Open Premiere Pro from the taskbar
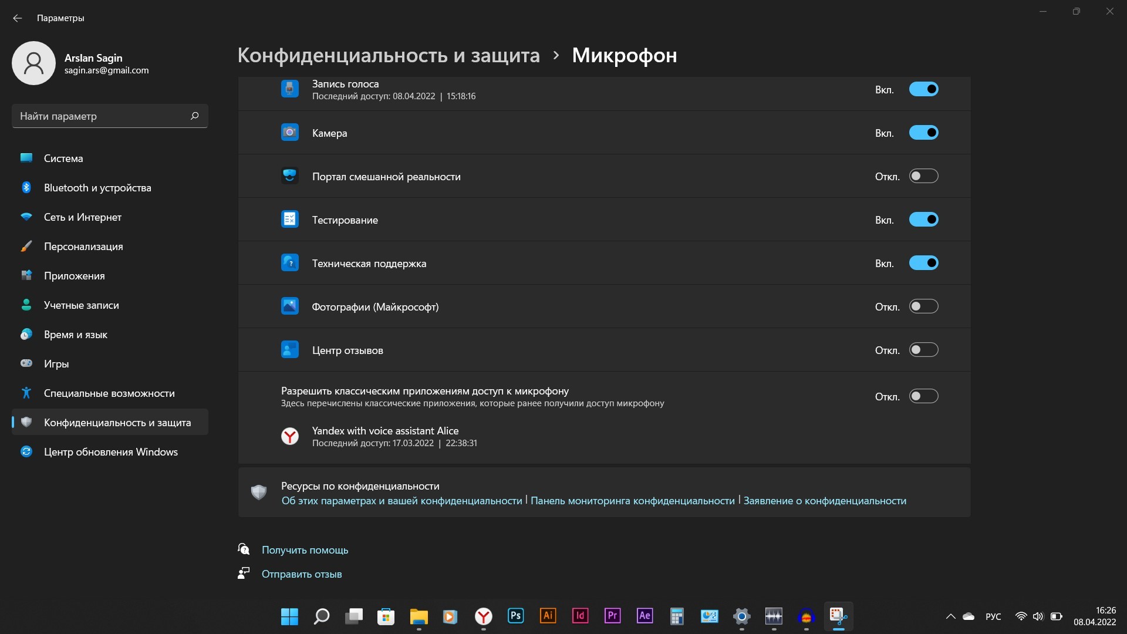Screen dimensions: 1127x634 tap(612, 616)
